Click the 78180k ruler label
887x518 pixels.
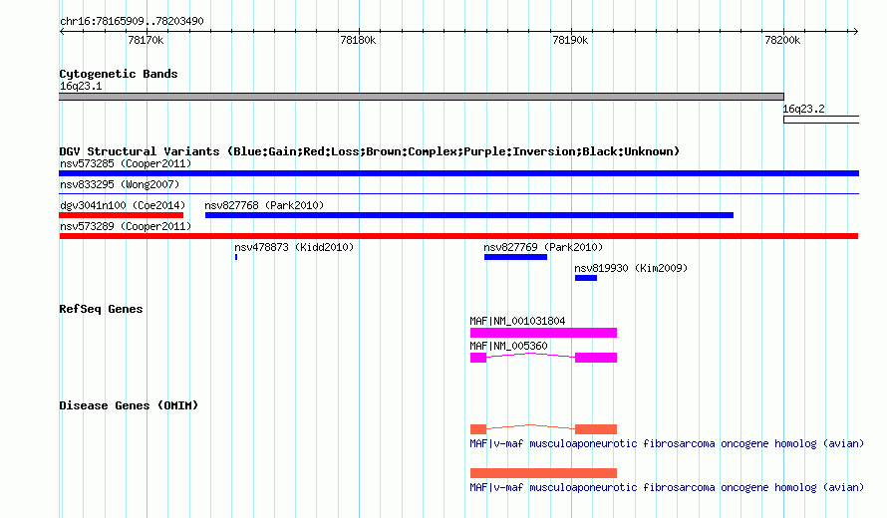(358, 40)
